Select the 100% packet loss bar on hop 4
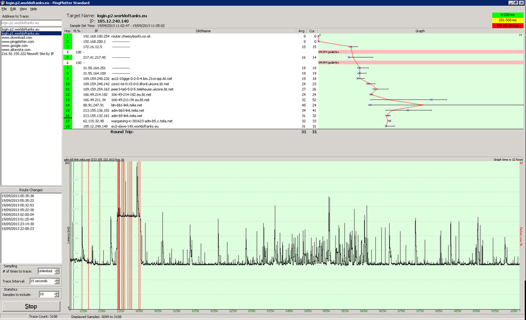 (421, 52)
